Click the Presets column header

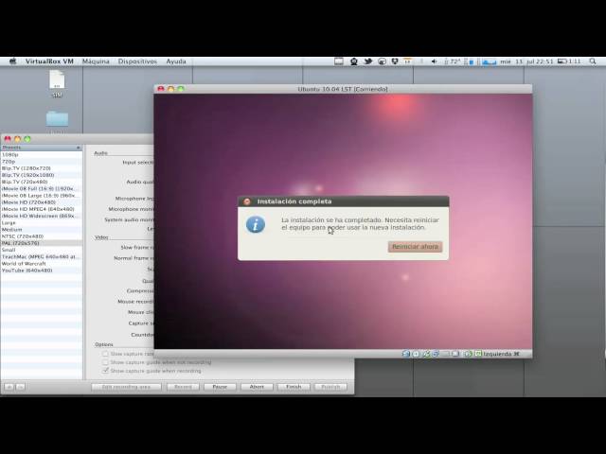click(42, 148)
